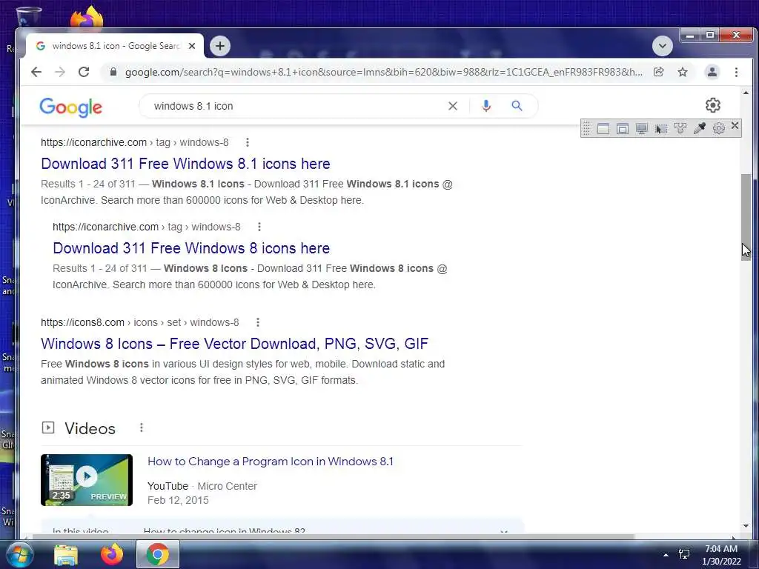Viewport: 759px width, 569px height.
Task: Submit search with magnifier icon
Action: tap(517, 105)
